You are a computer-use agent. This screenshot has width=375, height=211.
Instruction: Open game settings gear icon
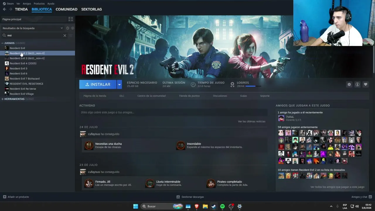pos(349,84)
